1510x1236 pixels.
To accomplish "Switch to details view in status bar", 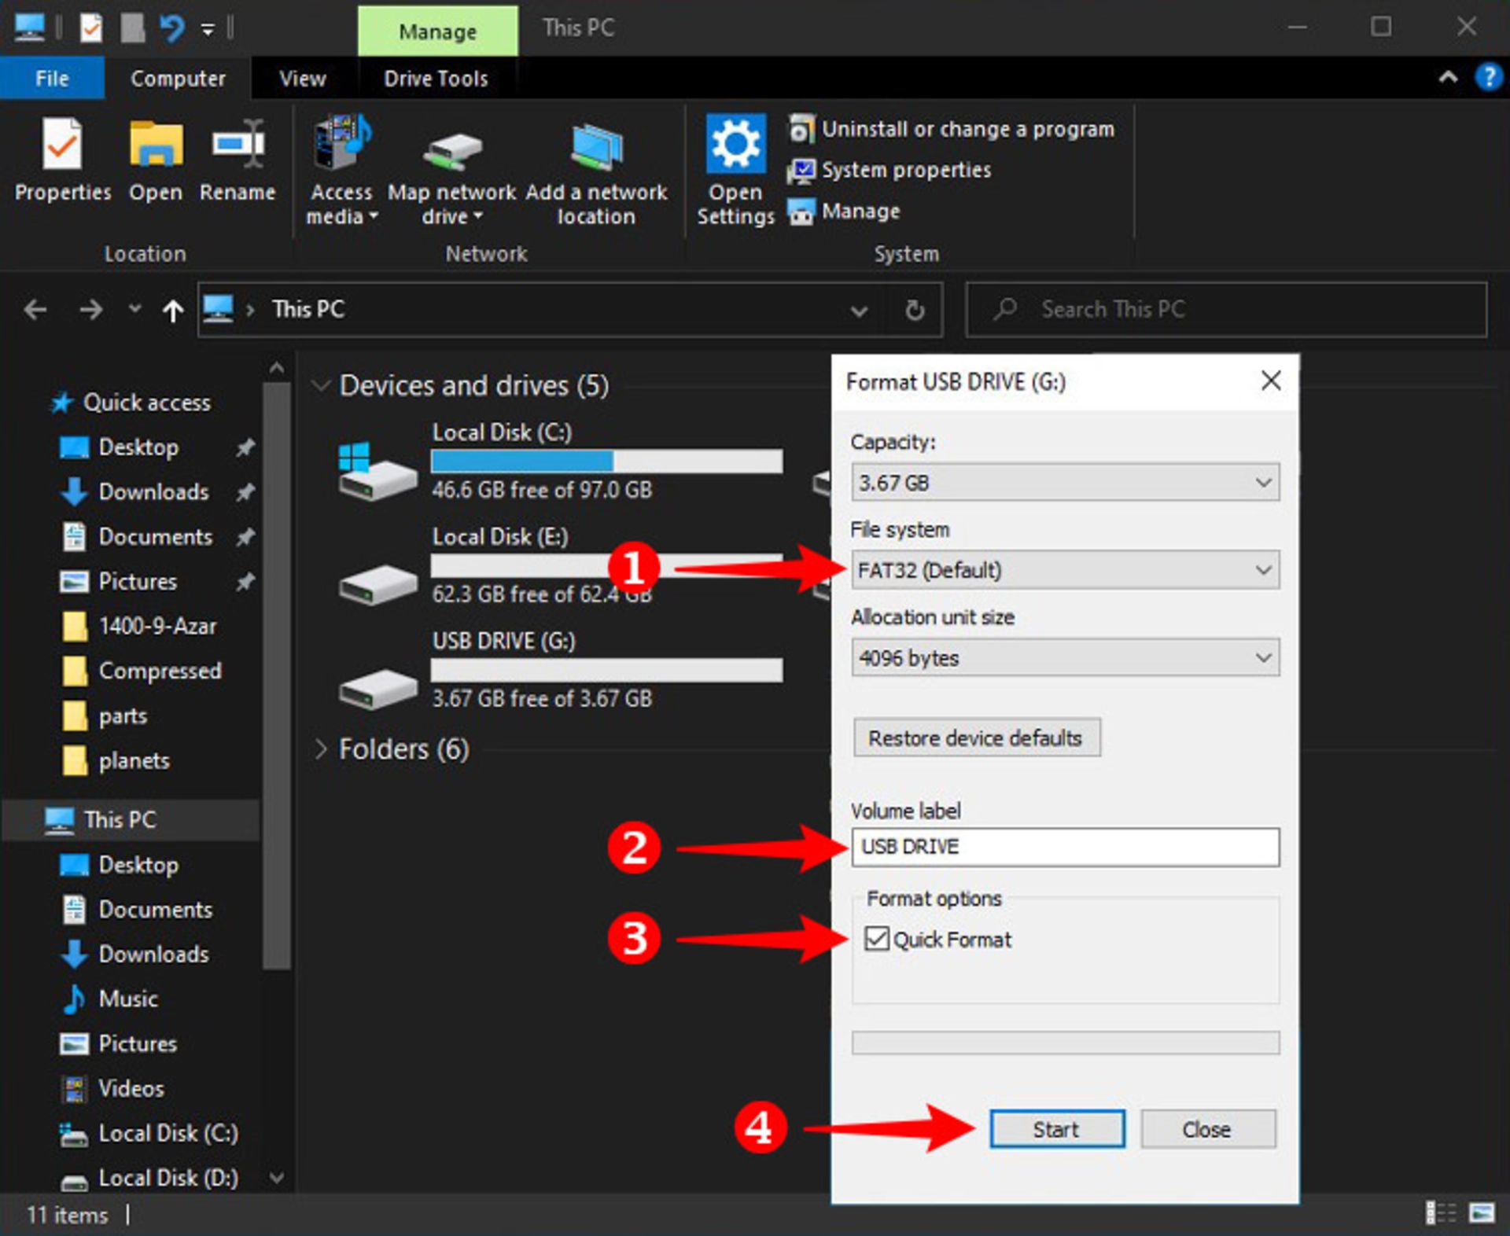I will pos(1441,1213).
